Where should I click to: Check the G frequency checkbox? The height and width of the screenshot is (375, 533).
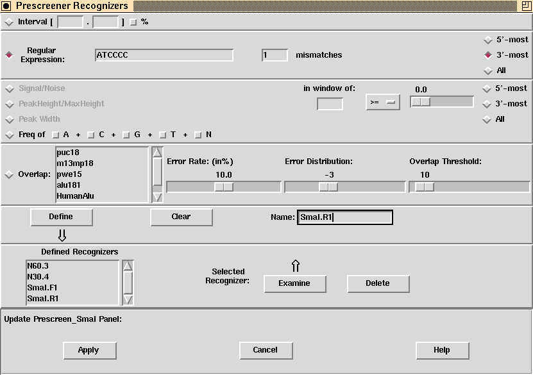click(x=127, y=135)
